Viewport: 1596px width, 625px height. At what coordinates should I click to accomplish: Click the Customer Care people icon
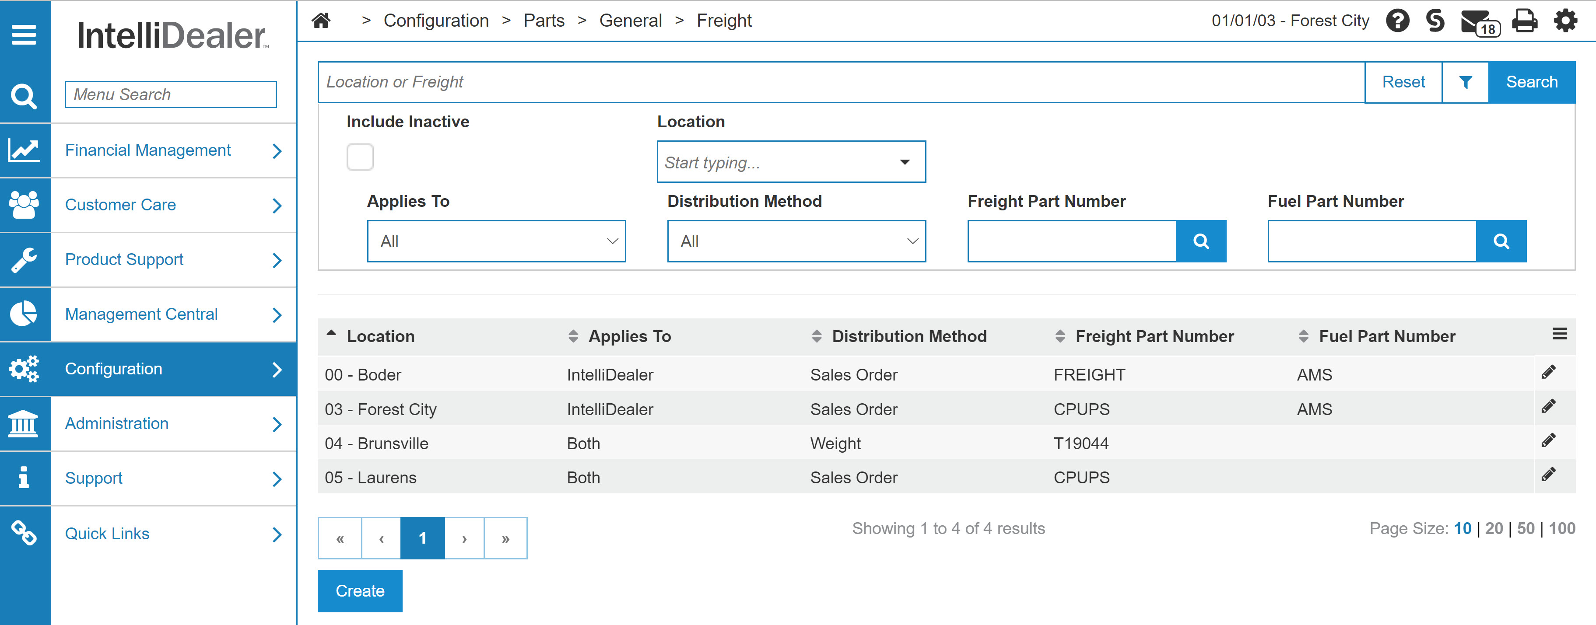(24, 205)
